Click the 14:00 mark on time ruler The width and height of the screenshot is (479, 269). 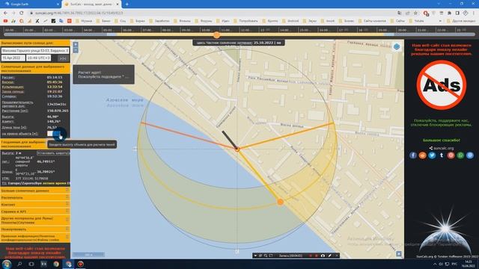[x=284, y=30]
